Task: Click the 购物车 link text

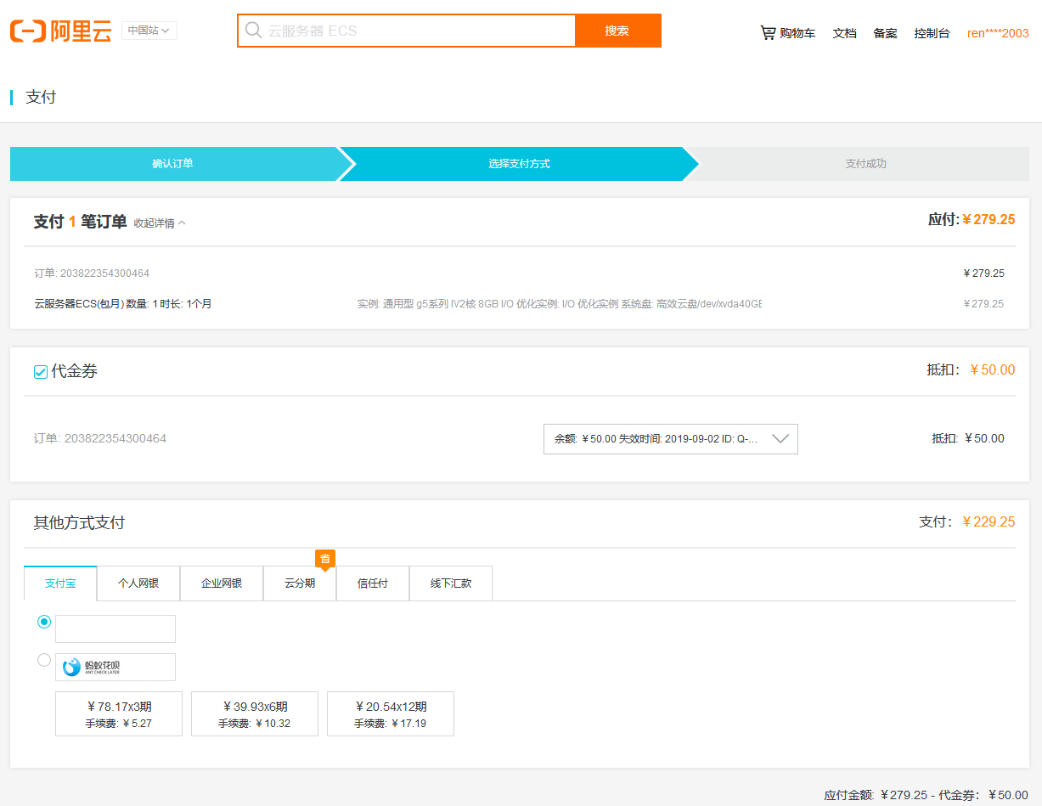Action: [x=797, y=33]
